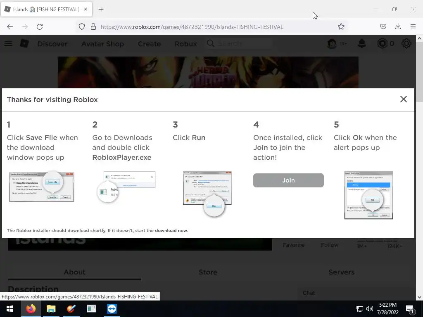Switch to the About tab
The image size is (423, 317).
point(74,272)
